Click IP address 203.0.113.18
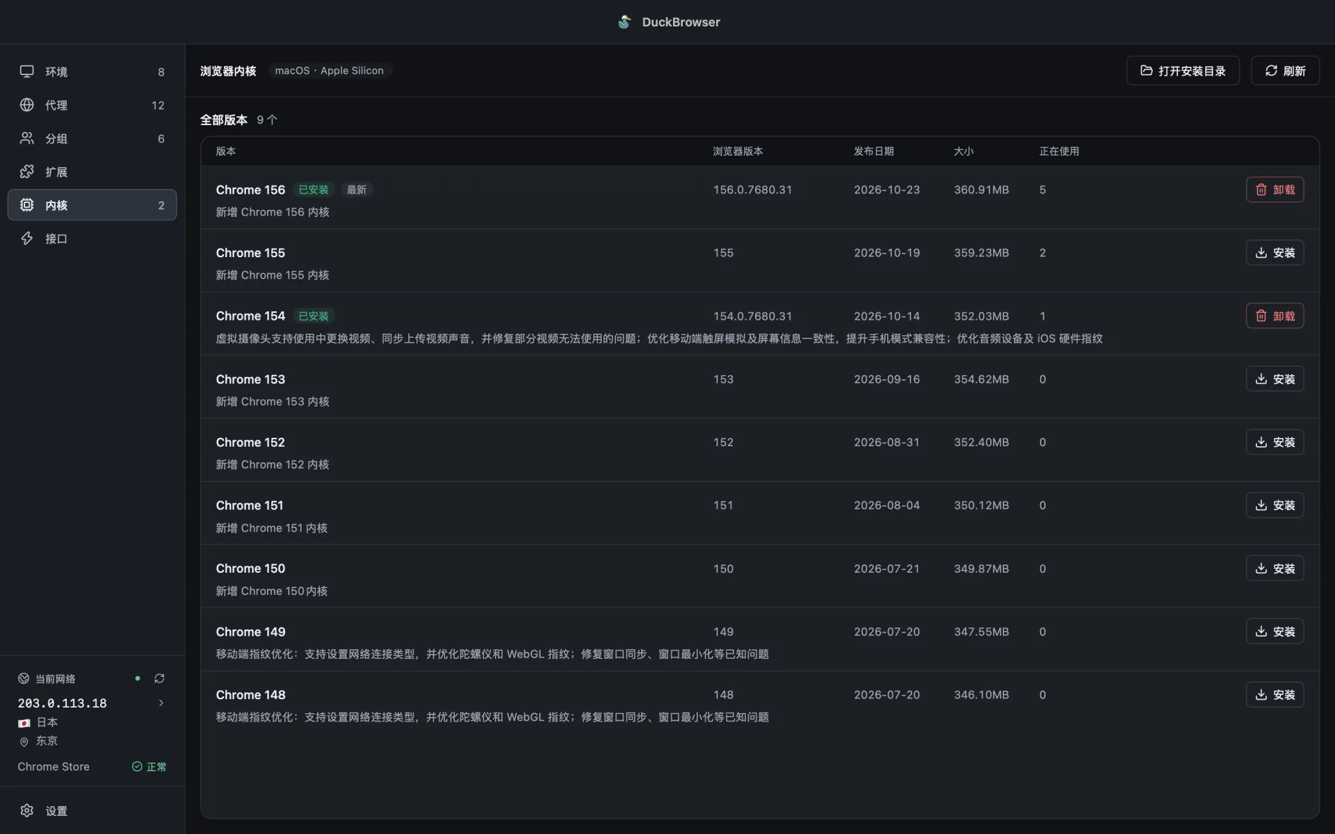Viewport: 1335px width, 834px height. pos(63,703)
